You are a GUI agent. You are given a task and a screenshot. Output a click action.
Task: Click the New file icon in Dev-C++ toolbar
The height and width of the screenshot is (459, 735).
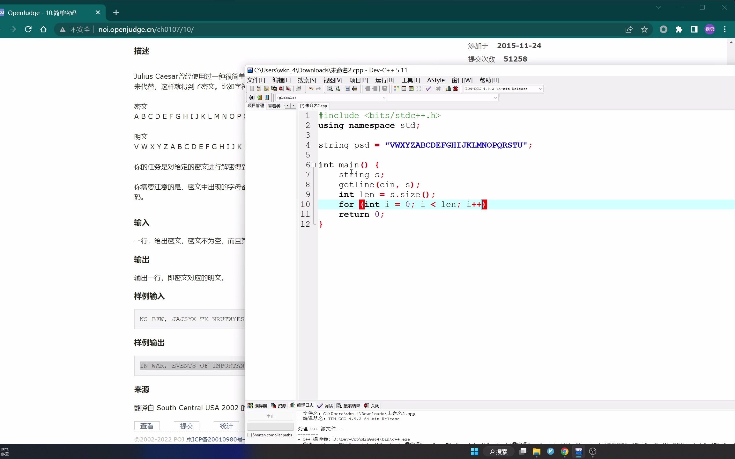click(252, 89)
